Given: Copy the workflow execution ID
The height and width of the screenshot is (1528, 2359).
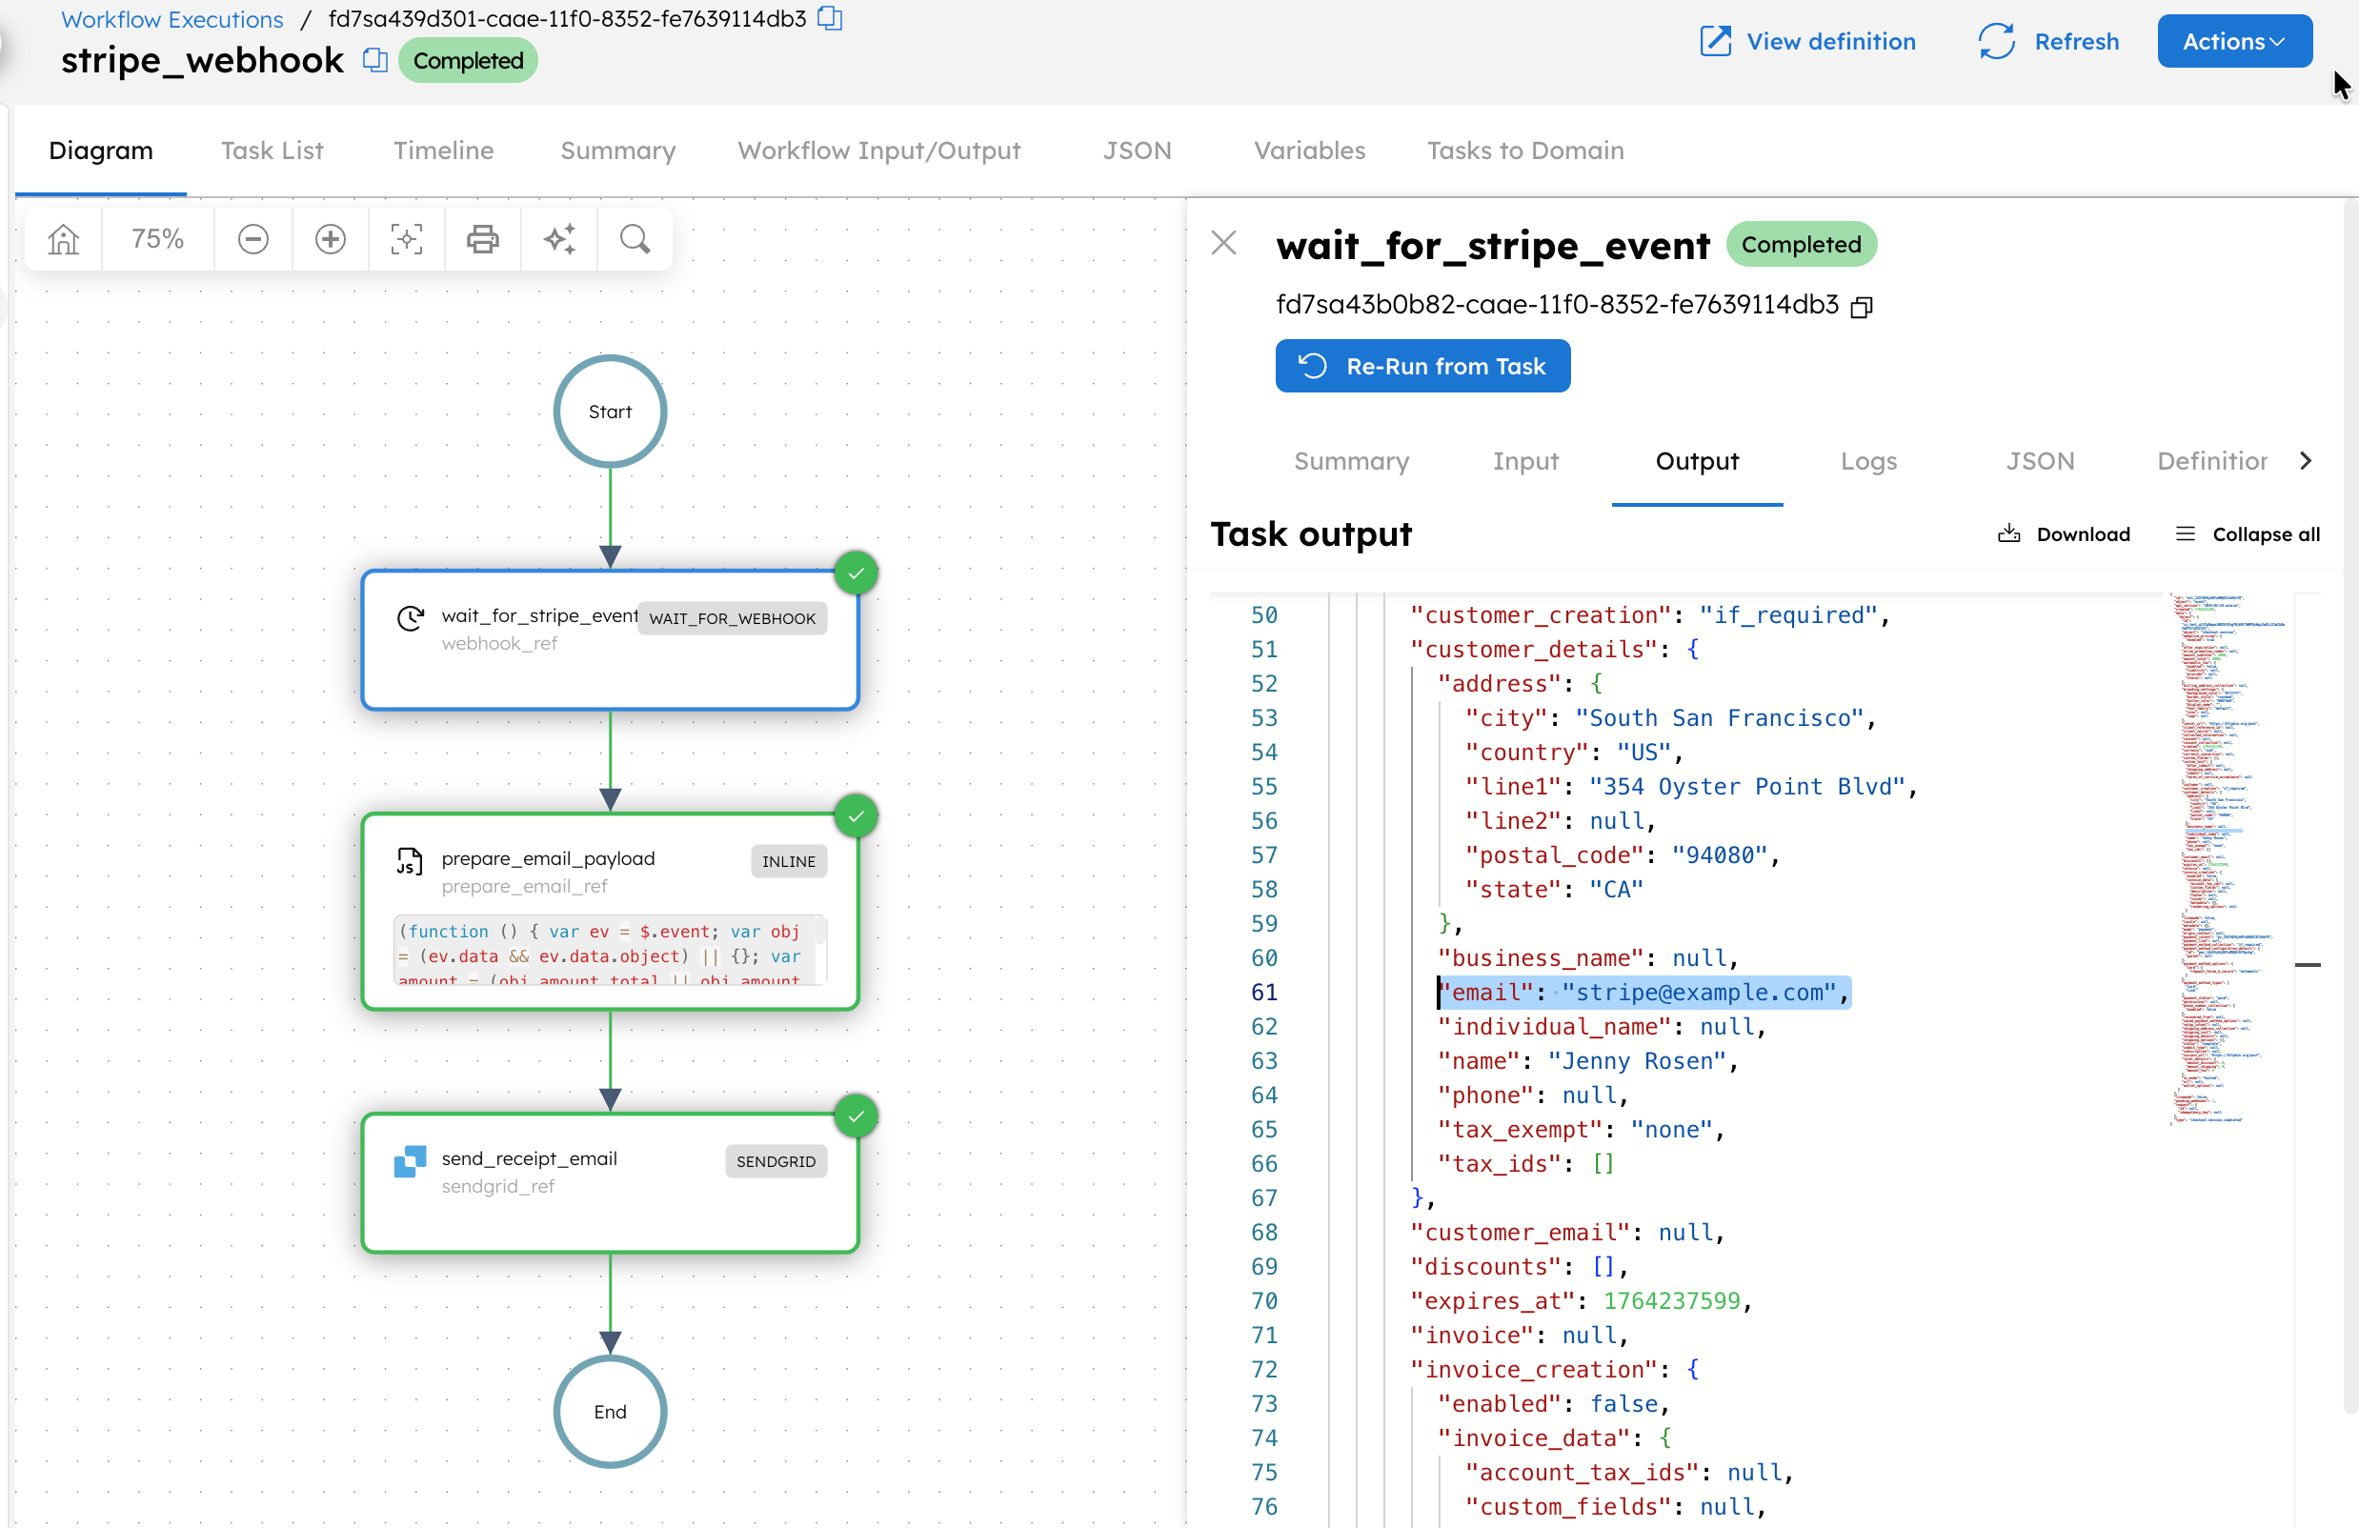Looking at the screenshot, I should pyautogui.click(x=829, y=18).
